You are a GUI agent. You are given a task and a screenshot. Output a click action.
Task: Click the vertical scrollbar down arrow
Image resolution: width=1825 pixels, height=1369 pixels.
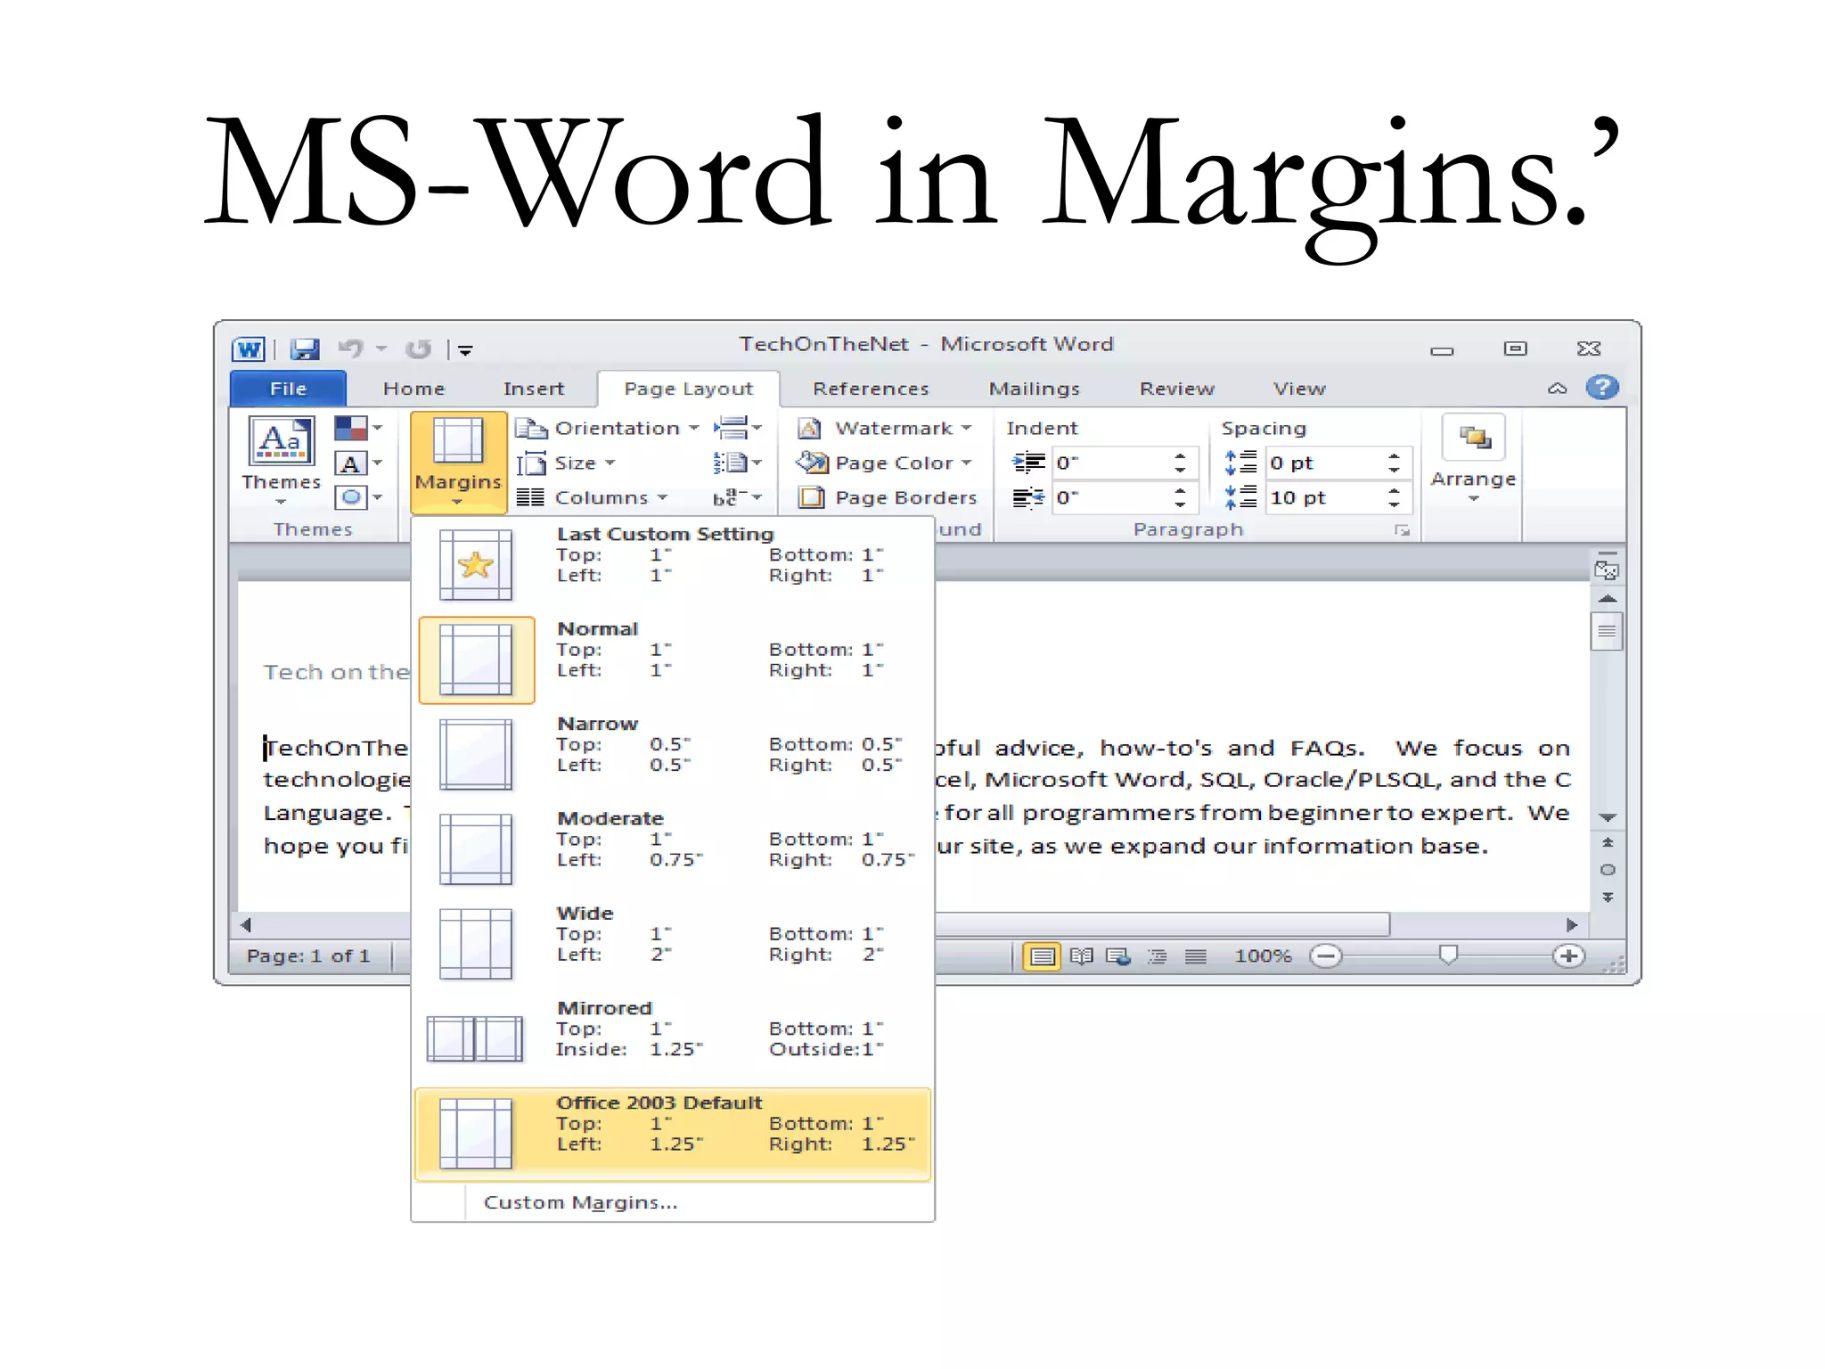click(1607, 817)
